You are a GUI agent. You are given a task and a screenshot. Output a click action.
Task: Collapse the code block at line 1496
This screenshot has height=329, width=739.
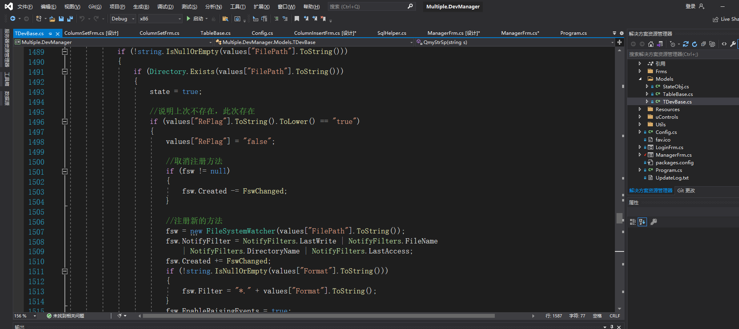point(65,122)
